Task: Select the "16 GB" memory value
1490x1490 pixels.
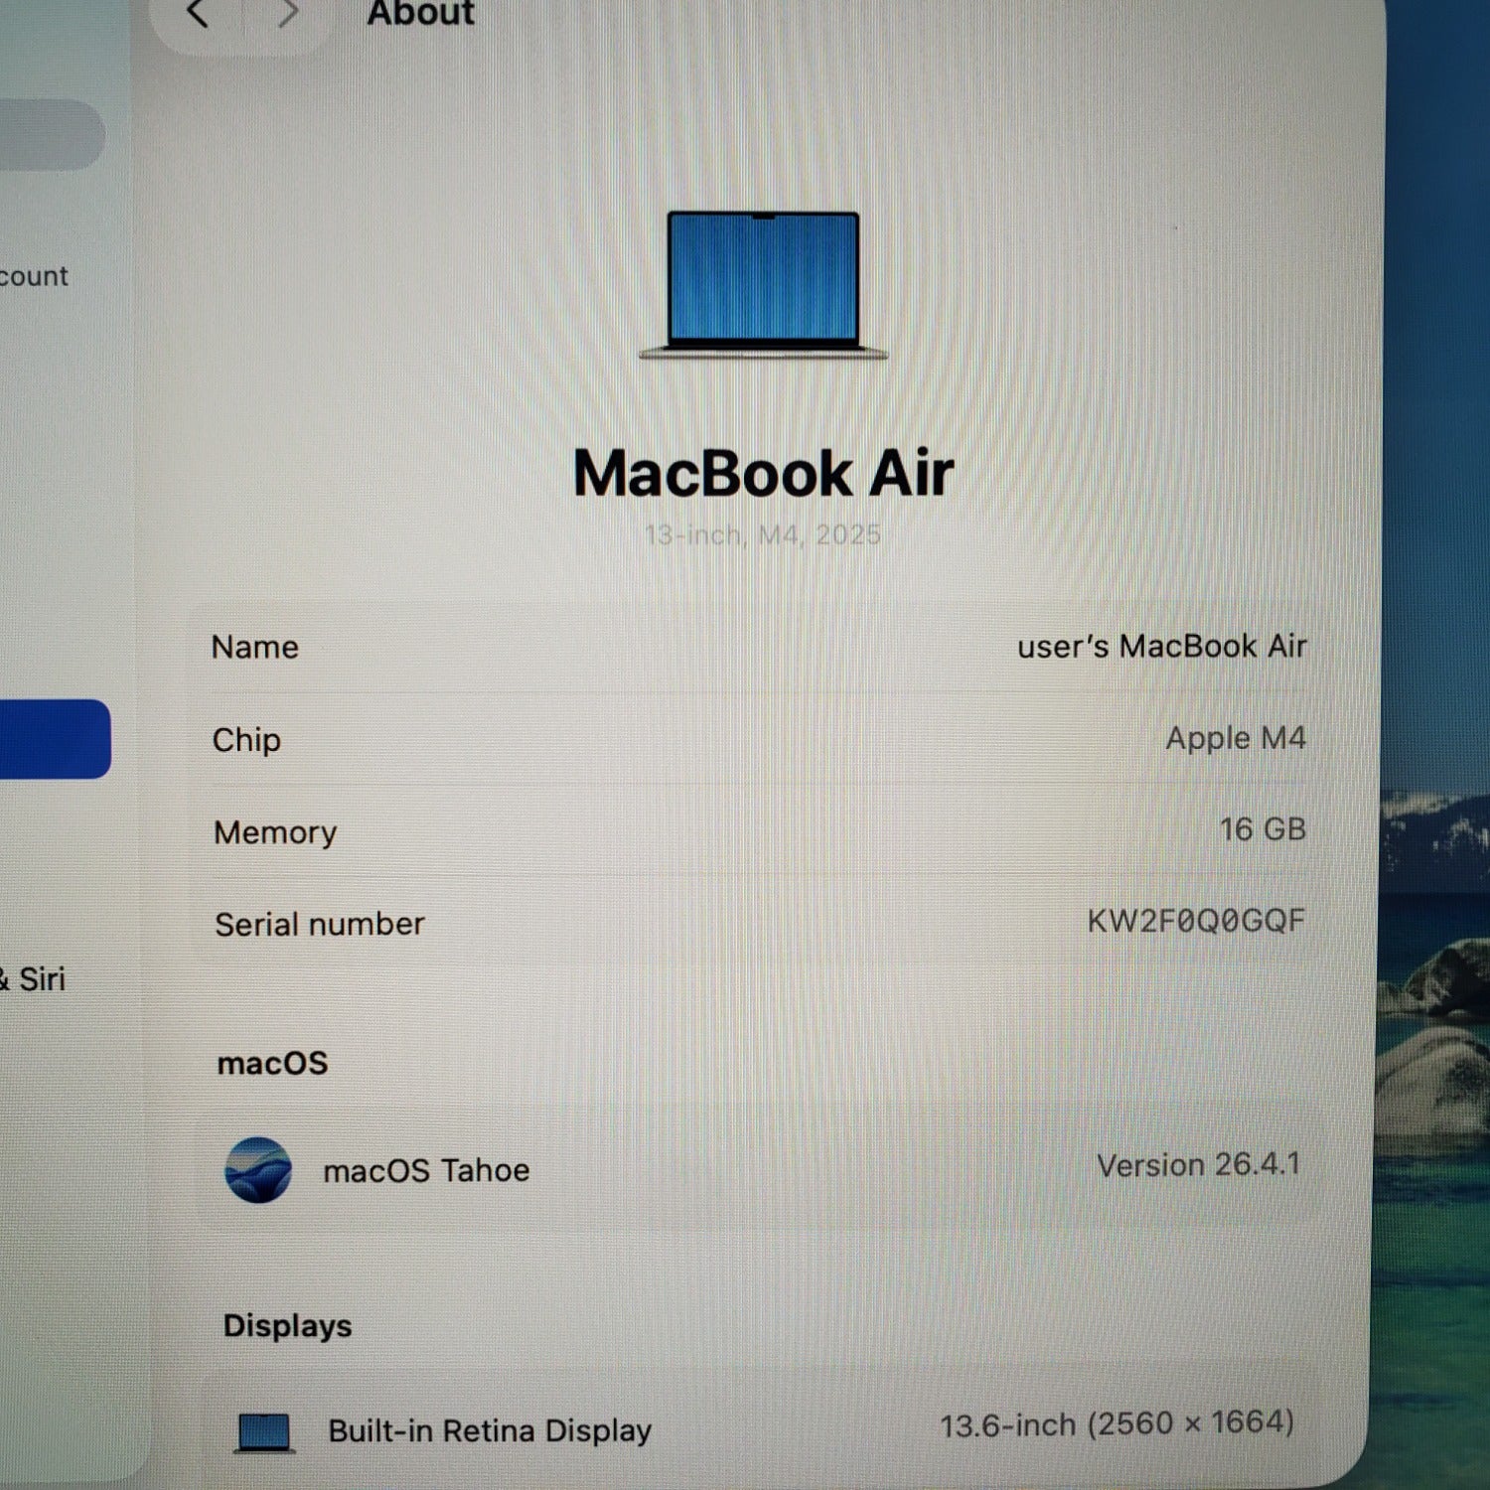Action: (1263, 829)
